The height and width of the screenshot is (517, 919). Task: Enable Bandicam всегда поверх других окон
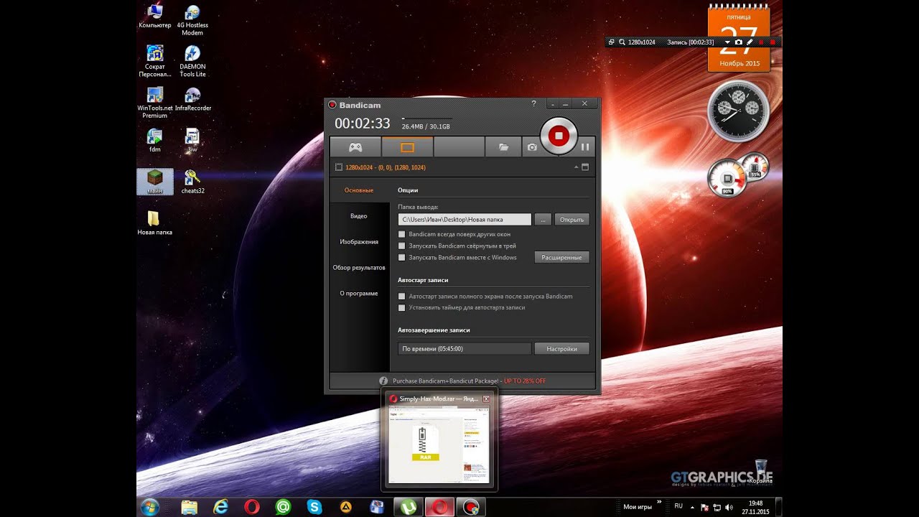coord(402,235)
